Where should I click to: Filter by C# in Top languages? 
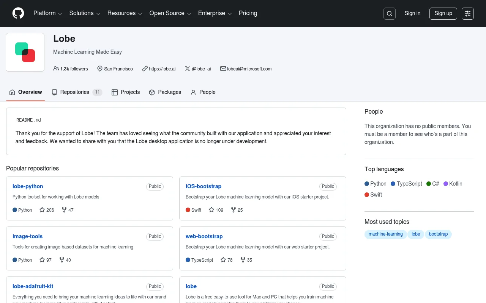point(433,184)
